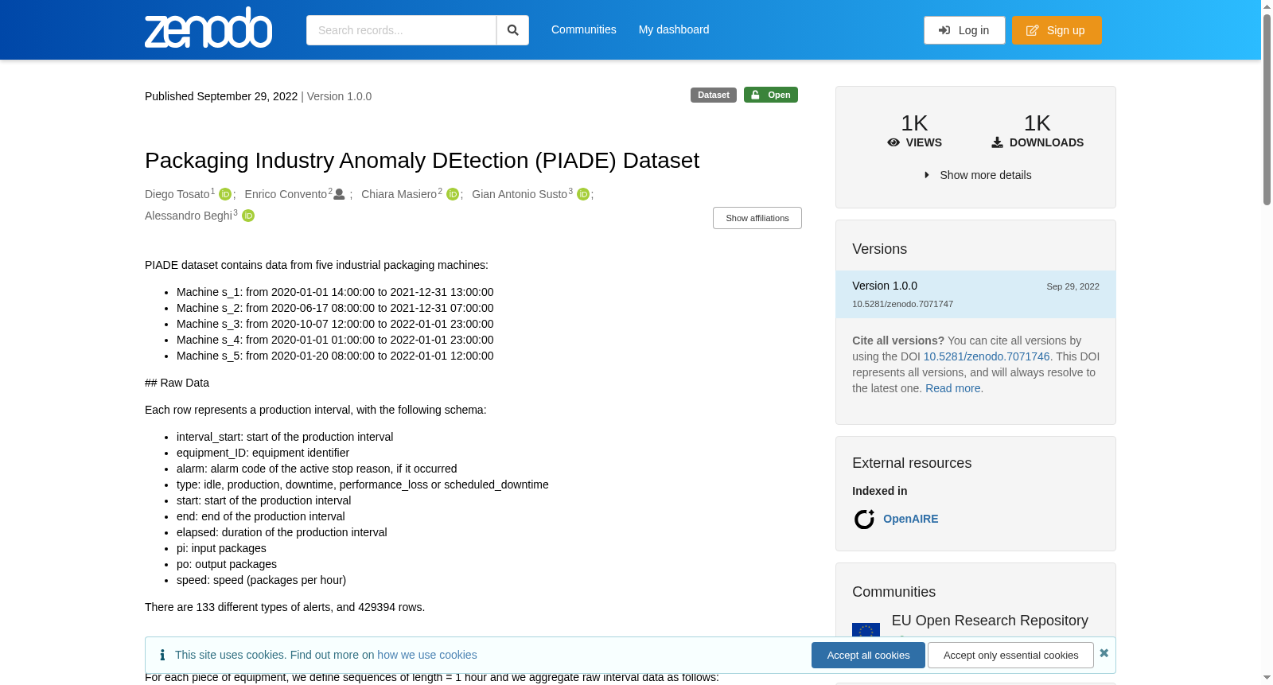Click the 'equipment_ID: equipment identifier' line
1273x685 pixels.
pyautogui.click(x=263, y=453)
